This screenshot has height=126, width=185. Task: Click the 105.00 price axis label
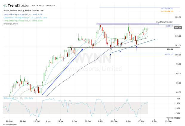pos(178,45)
